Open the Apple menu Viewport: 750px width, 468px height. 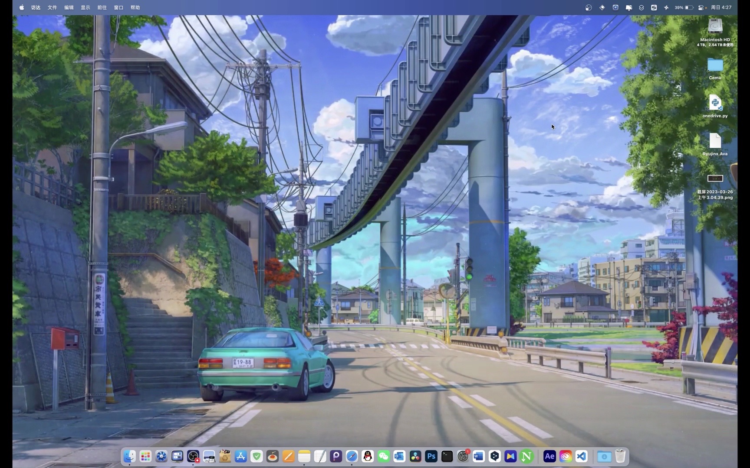[22, 7]
